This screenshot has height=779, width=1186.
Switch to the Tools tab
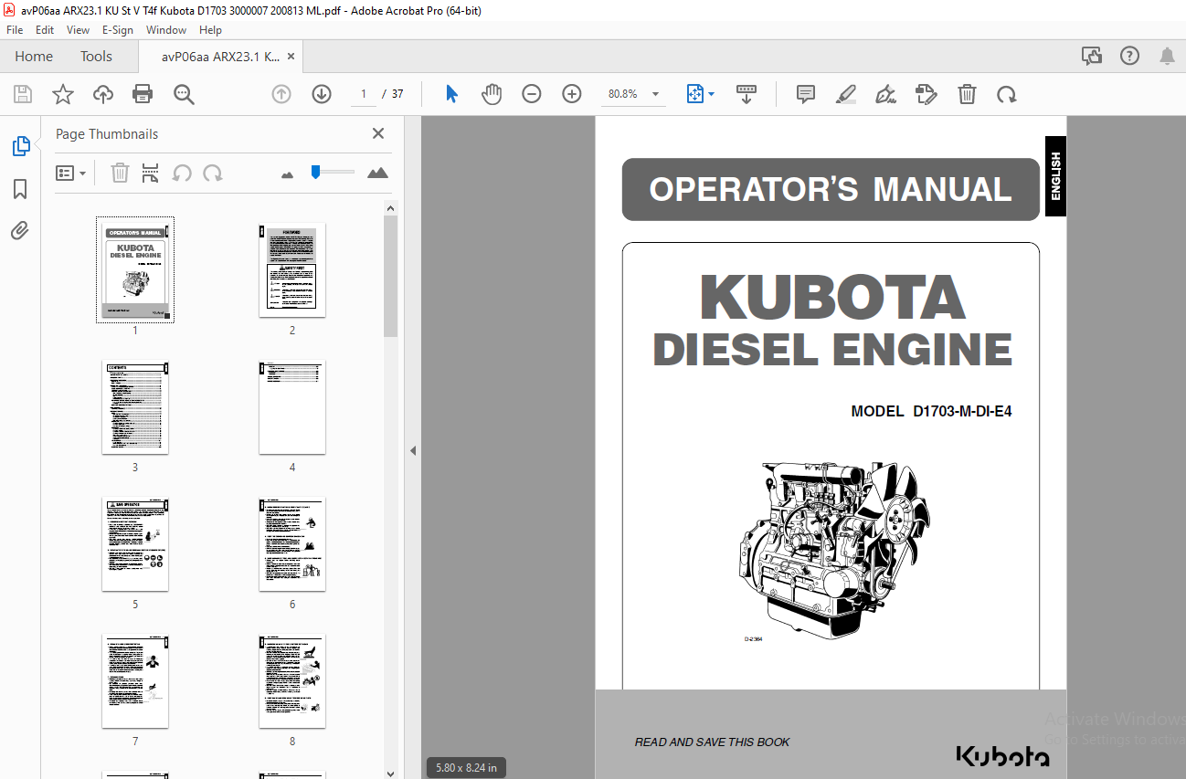coord(96,56)
